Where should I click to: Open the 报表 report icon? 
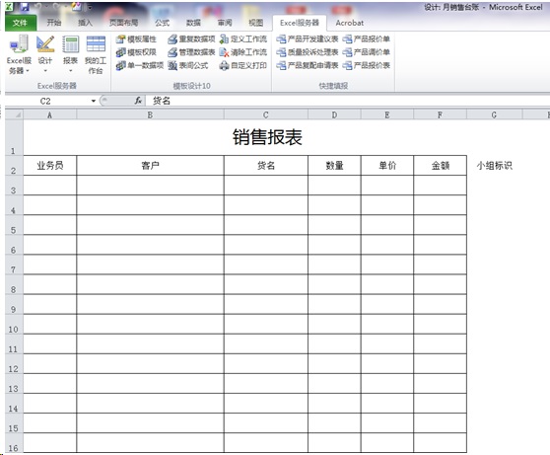[x=71, y=44]
